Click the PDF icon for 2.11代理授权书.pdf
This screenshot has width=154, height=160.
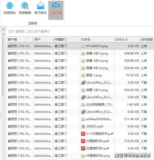[x=83, y=134]
